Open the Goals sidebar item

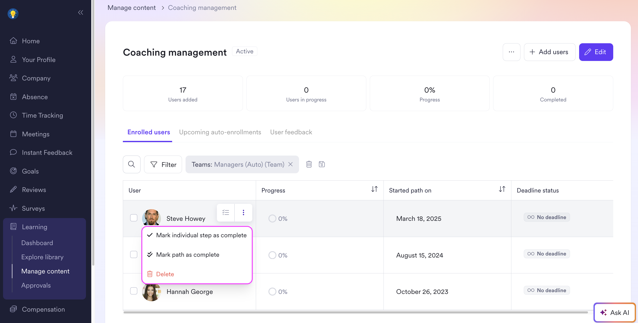(30, 171)
